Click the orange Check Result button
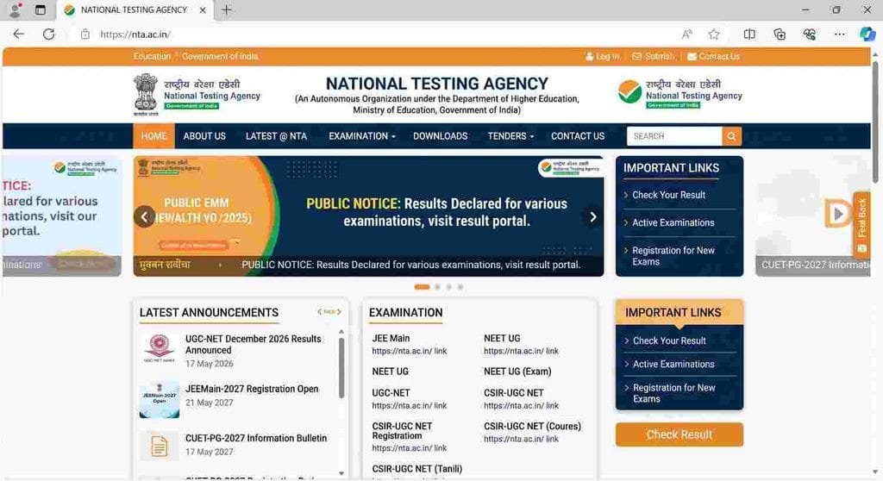 pyautogui.click(x=679, y=434)
